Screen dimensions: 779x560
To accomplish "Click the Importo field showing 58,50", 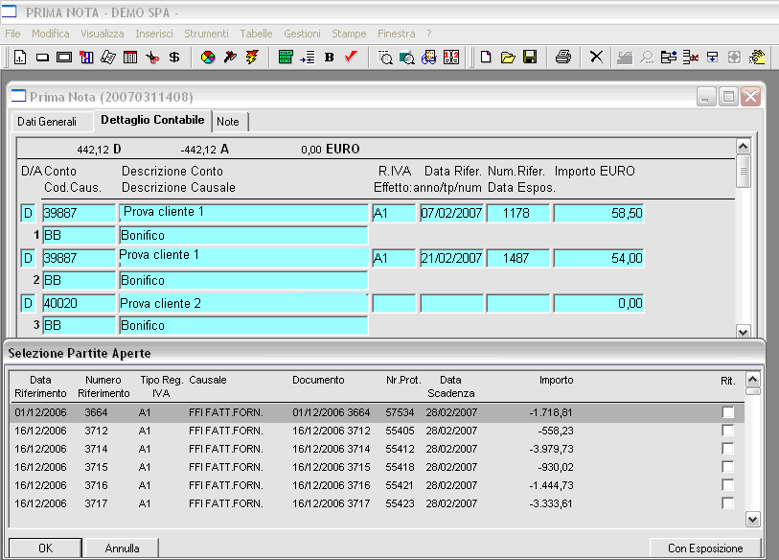I will (599, 214).
